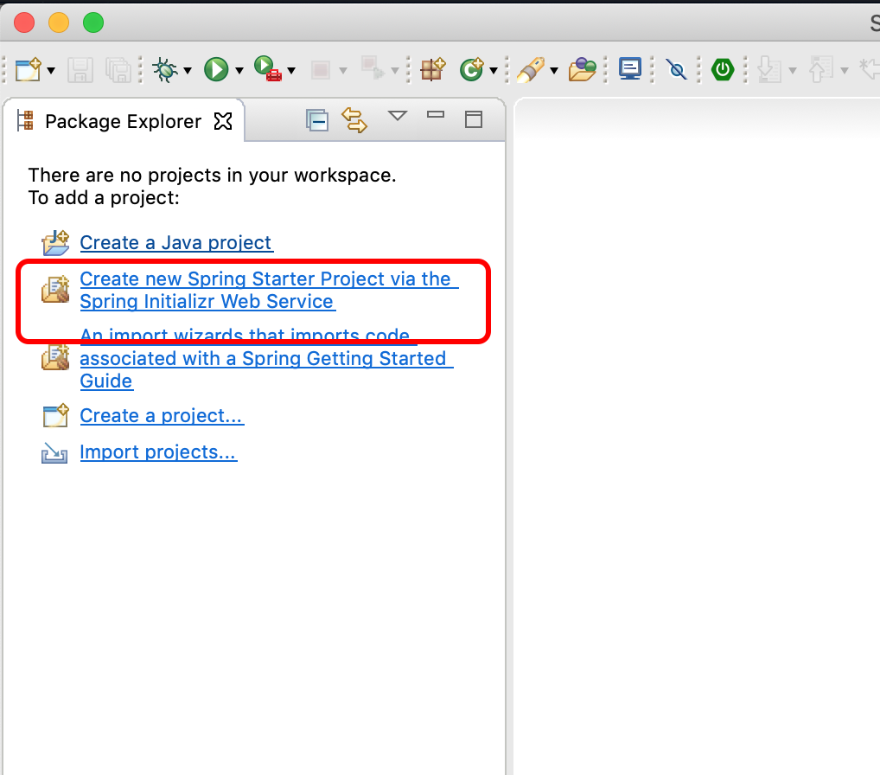Open the Debug dropdown arrow
880x775 pixels.
[188, 71]
